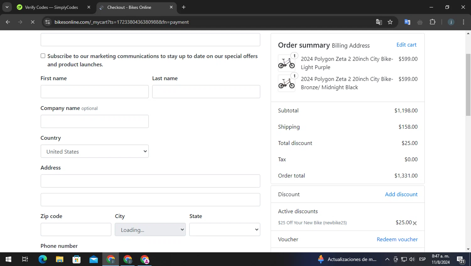Click the Redeem voucher link
This screenshot has height=266, width=471.
pos(397,239)
